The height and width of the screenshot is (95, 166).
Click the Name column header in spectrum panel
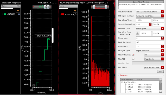68,6
